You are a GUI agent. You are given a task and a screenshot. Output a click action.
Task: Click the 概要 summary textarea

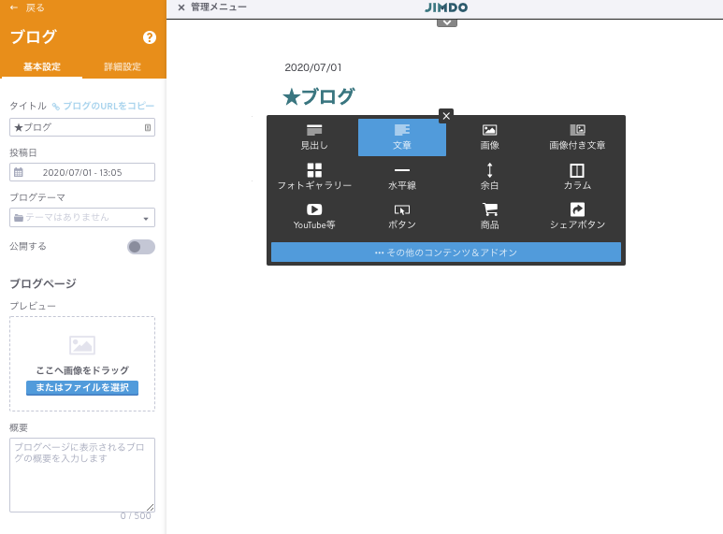pyautogui.click(x=82, y=475)
